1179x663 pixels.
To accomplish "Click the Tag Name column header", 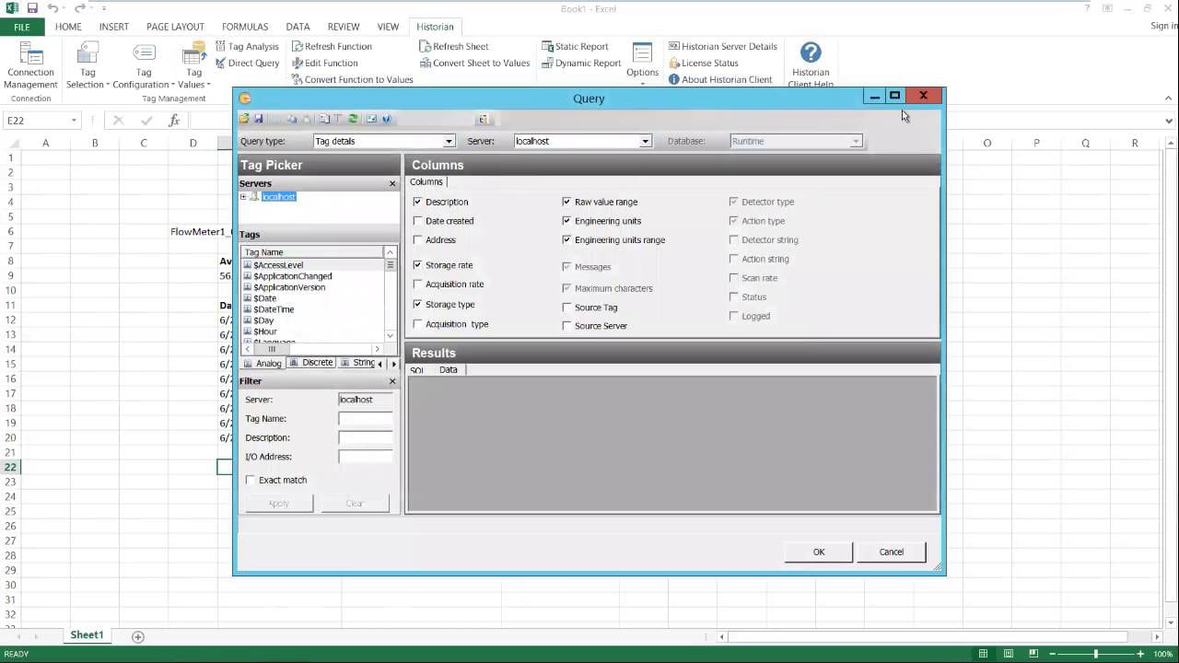I will pyautogui.click(x=312, y=252).
